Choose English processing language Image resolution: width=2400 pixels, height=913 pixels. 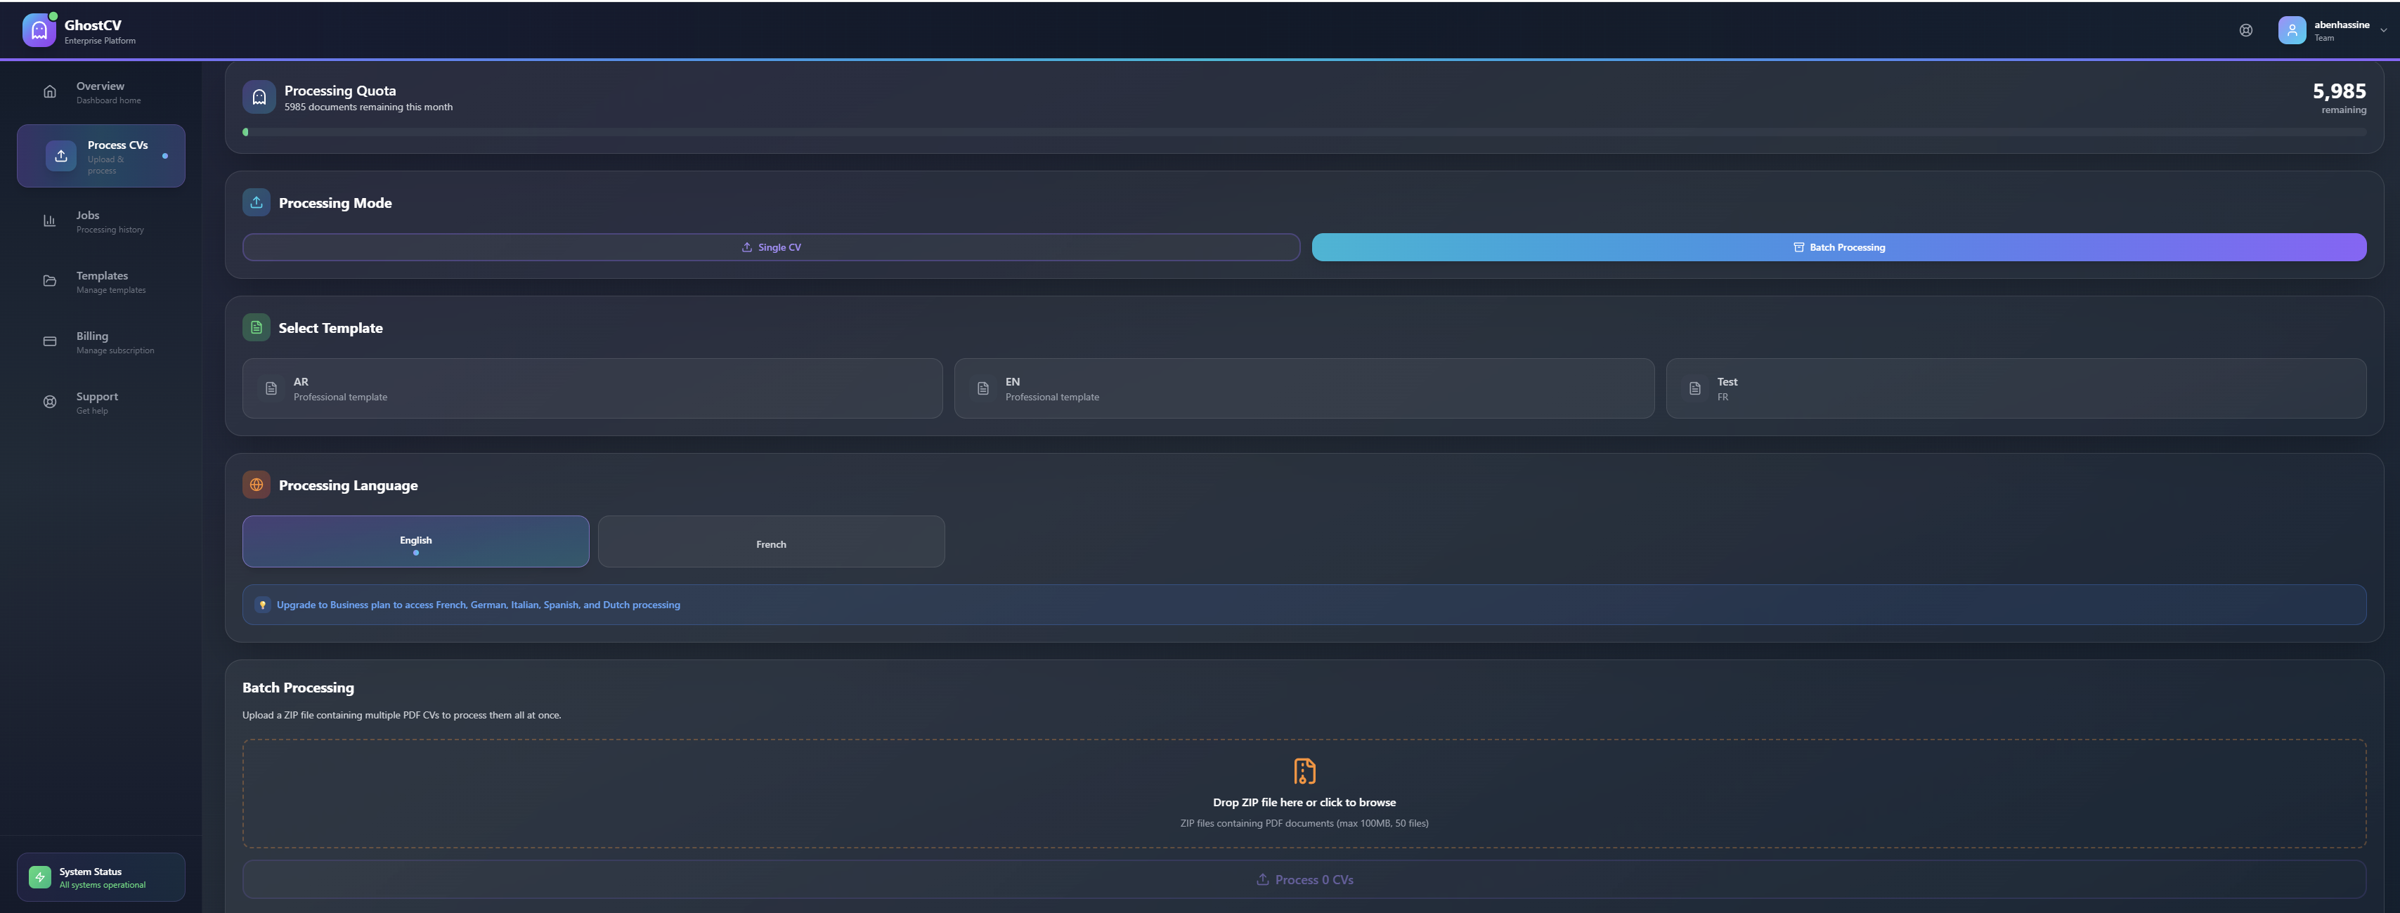click(x=415, y=541)
